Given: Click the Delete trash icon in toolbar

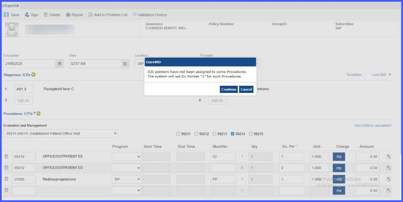Looking at the screenshot, I should coord(45,15).
